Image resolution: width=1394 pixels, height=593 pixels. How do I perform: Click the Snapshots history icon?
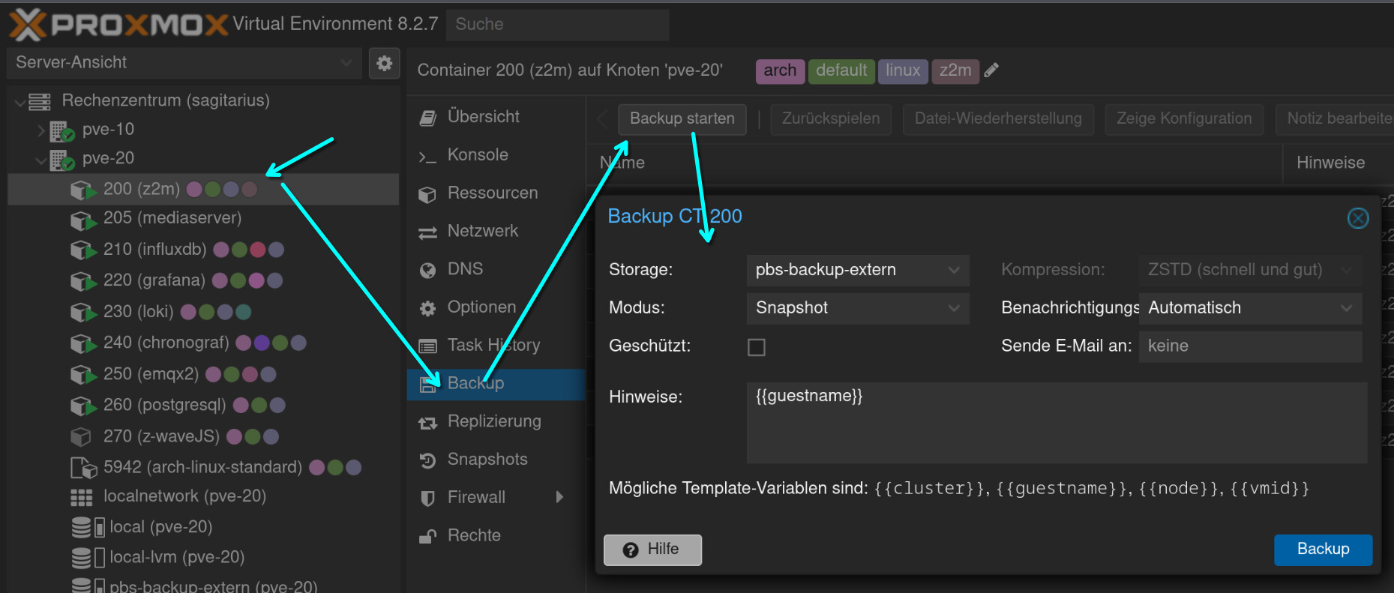point(427,460)
